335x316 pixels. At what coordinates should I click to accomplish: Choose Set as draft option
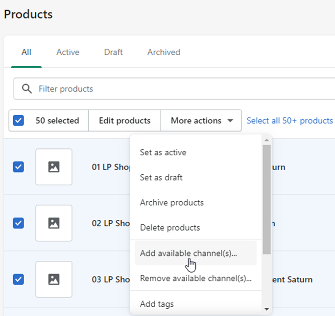pyautogui.click(x=161, y=177)
